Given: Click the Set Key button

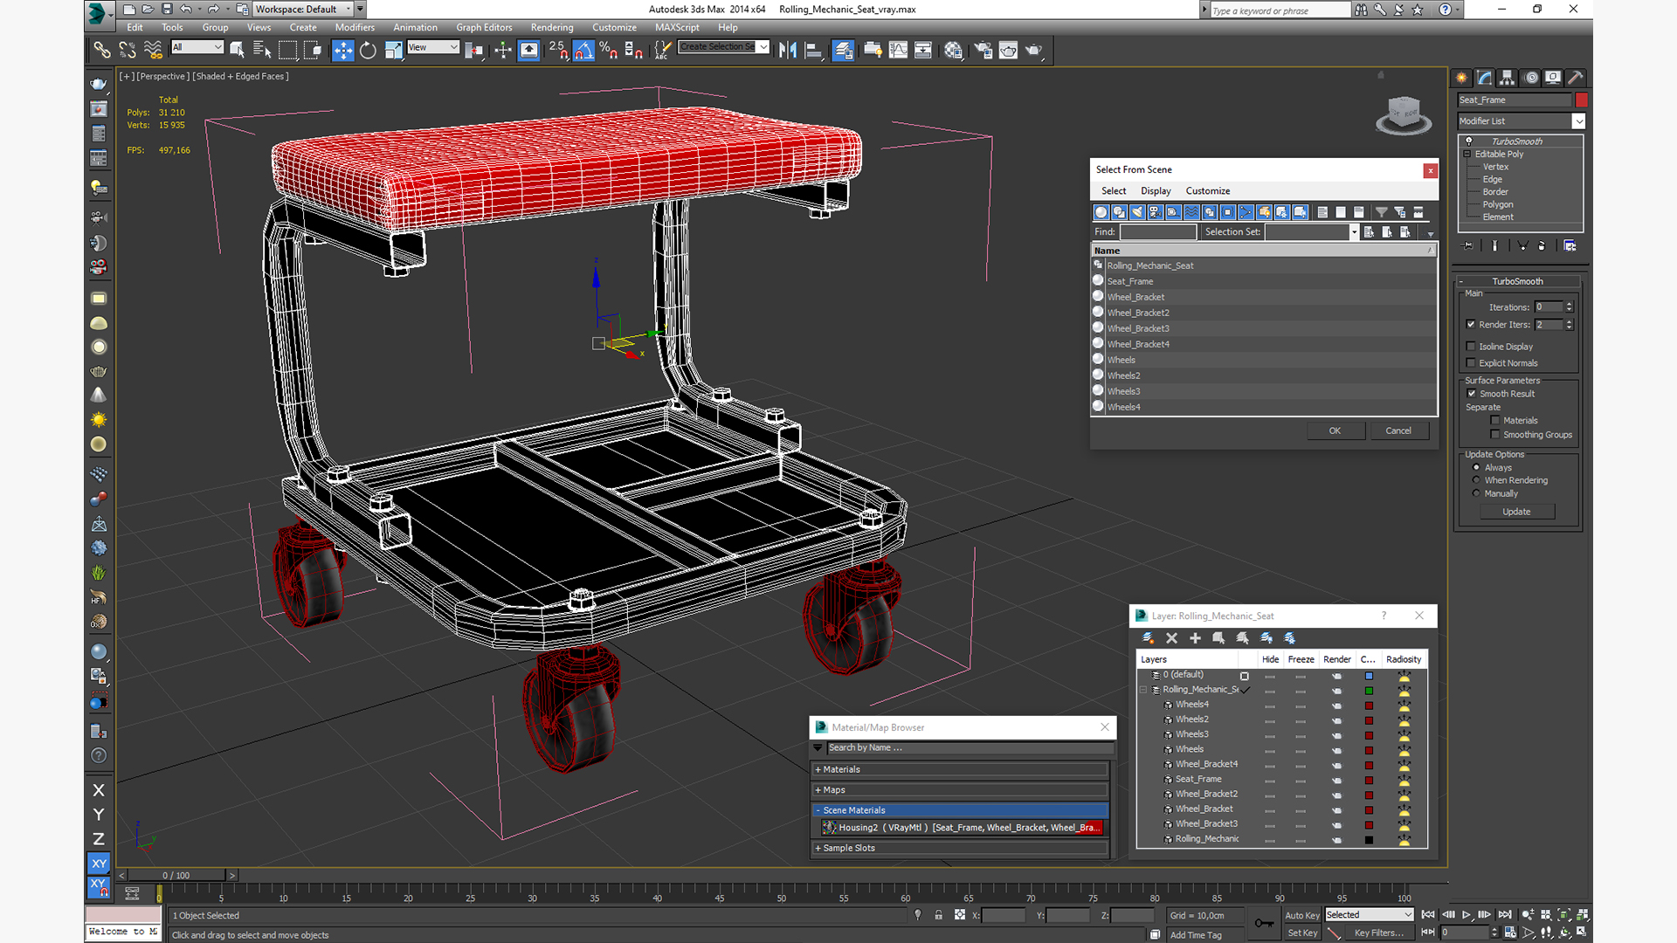Looking at the screenshot, I should [1301, 933].
